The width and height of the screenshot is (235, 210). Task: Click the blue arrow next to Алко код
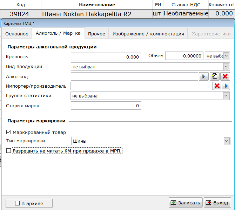(x=203, y=76)
